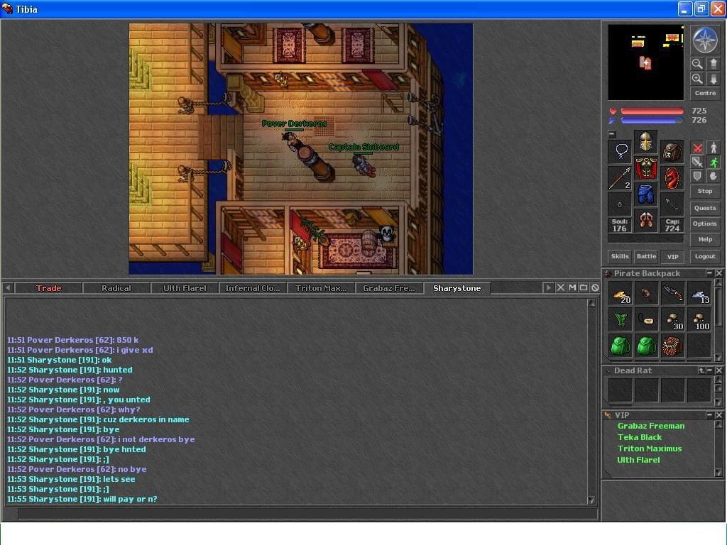Close the Pirate Backpack container
The height and width of the screenshot is (545, 727).
pos(718,273)
